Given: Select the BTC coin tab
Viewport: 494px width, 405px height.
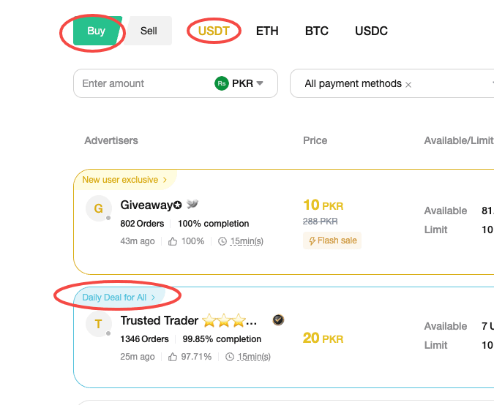Looking at the screenshot, I should coord(317,31).
